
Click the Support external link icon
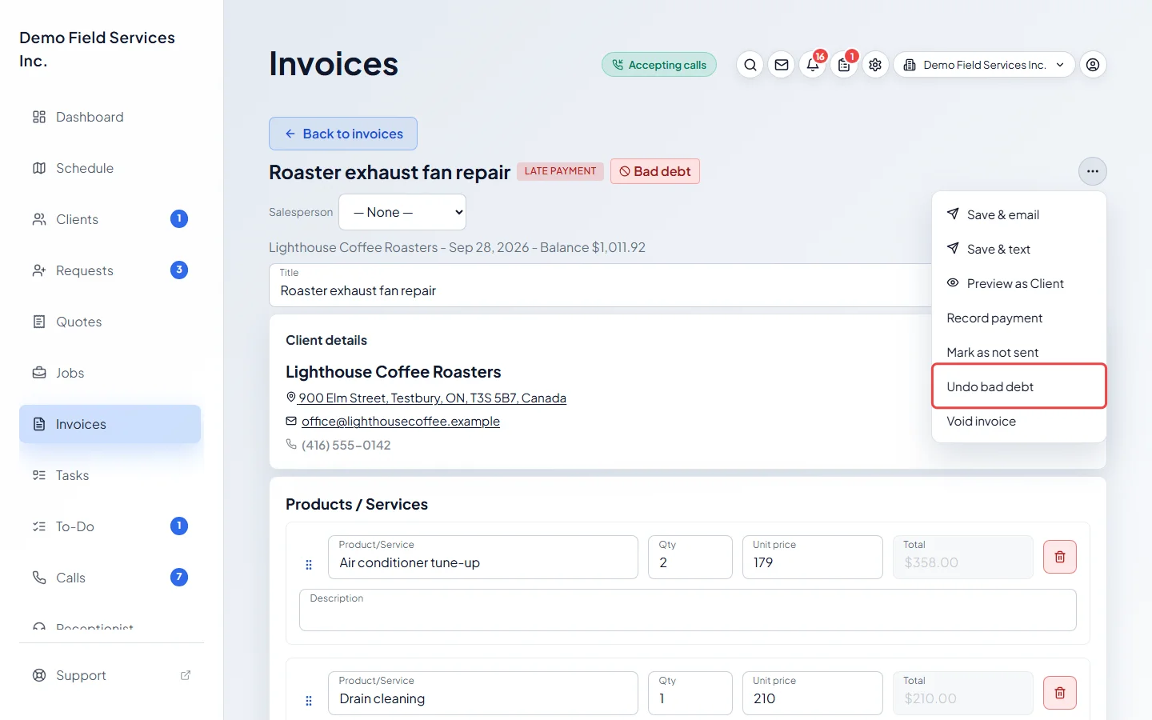(x=186, y=675)
